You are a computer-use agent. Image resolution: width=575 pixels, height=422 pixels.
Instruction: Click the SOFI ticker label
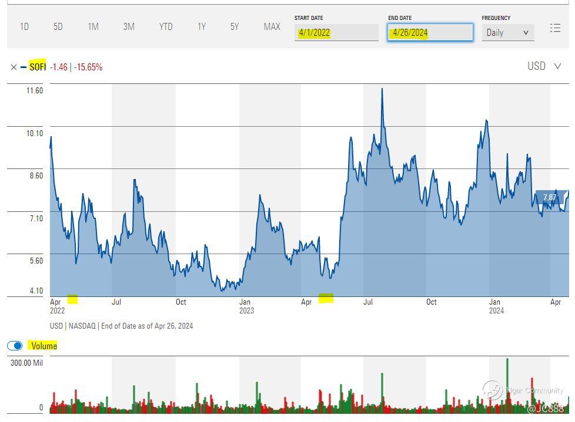[x=38, y=67]
